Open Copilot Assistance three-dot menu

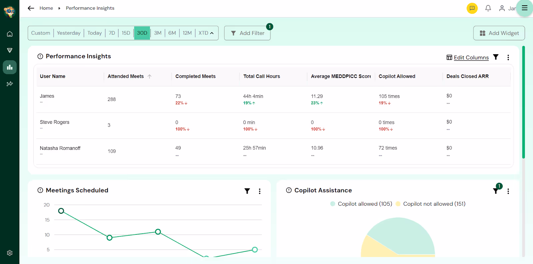508,191
